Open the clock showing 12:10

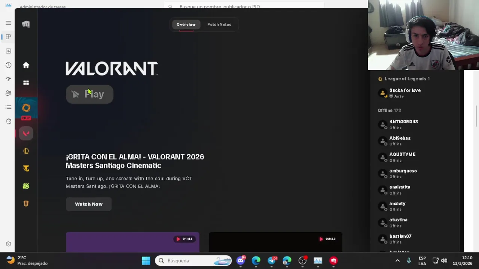pos(462,261)
